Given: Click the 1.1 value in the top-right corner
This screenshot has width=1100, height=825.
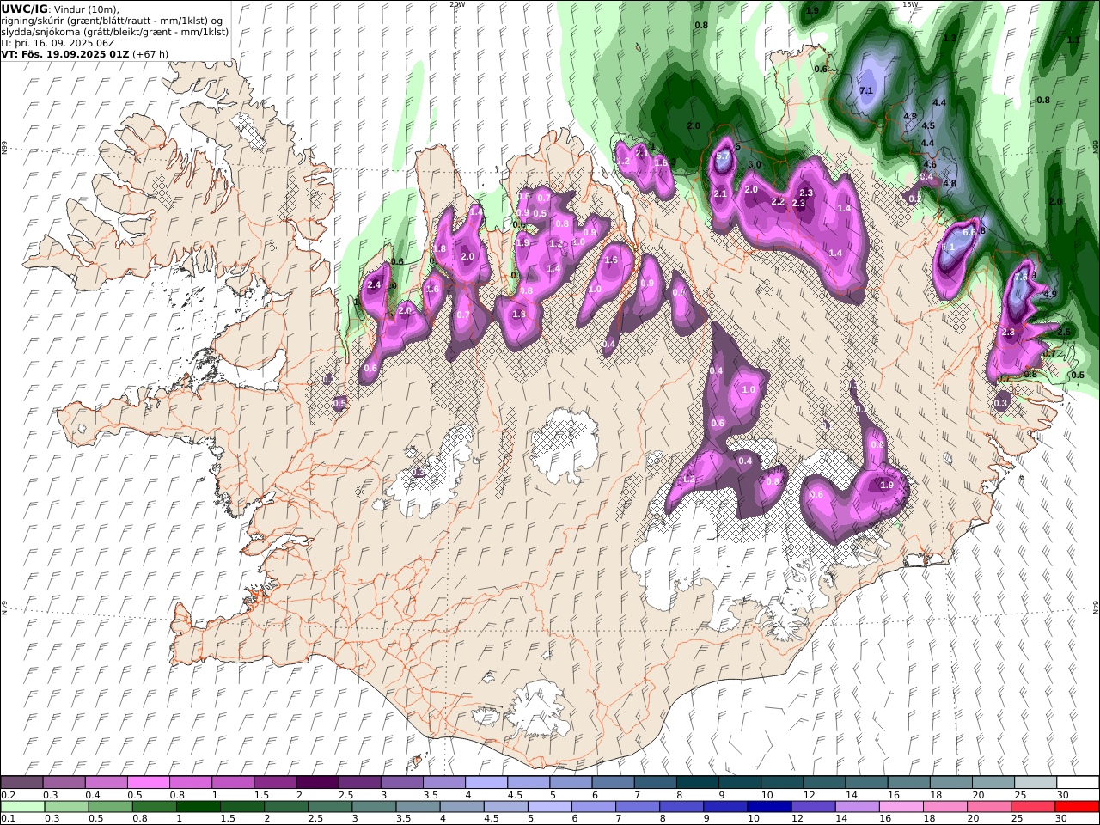Looking at the screenshot, I should click(1073, 40).
